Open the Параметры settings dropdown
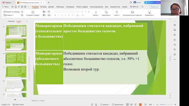The width and height of the screenshot is (189, 106). coord(149,13)
